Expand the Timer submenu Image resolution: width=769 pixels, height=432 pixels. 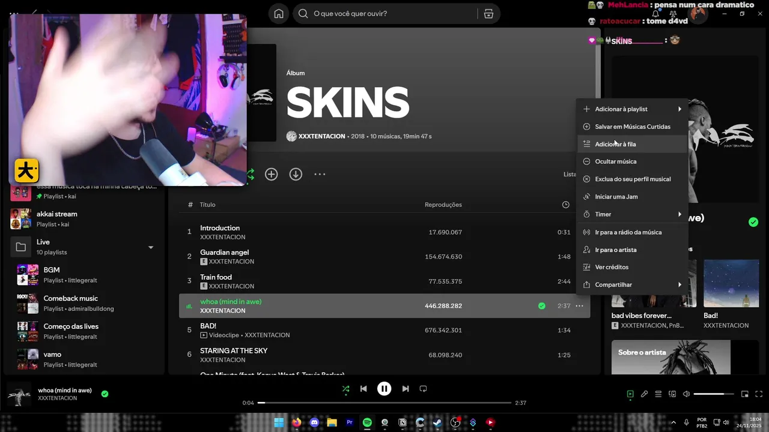(x=632, y=214)
